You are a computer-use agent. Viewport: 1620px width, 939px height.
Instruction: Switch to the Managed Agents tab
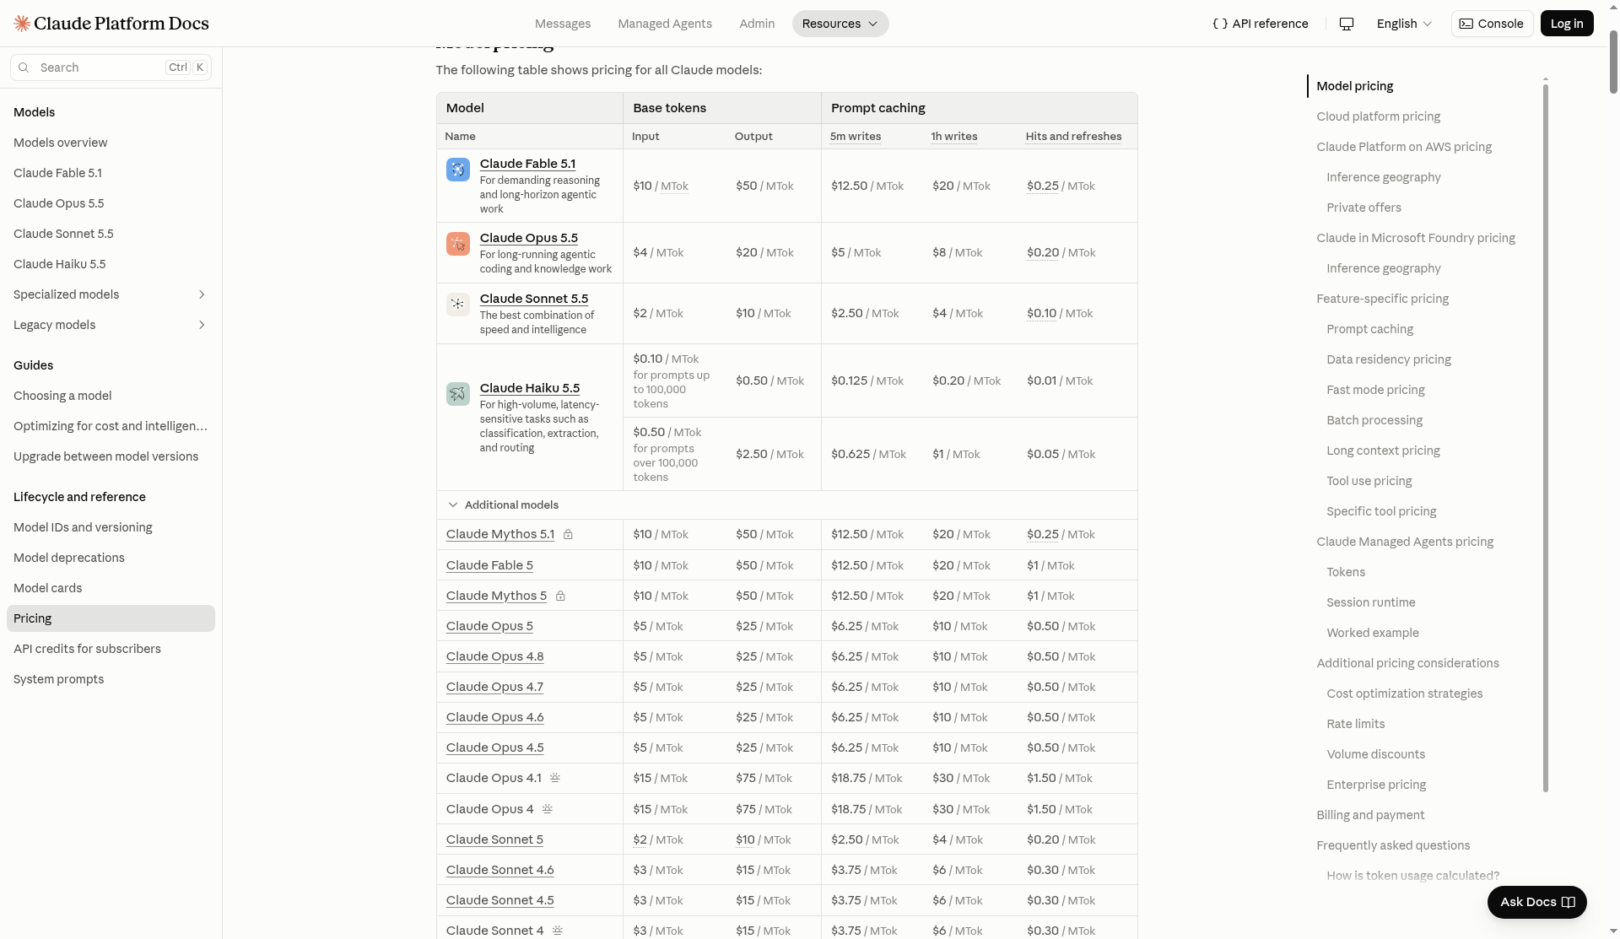[665, 24]
